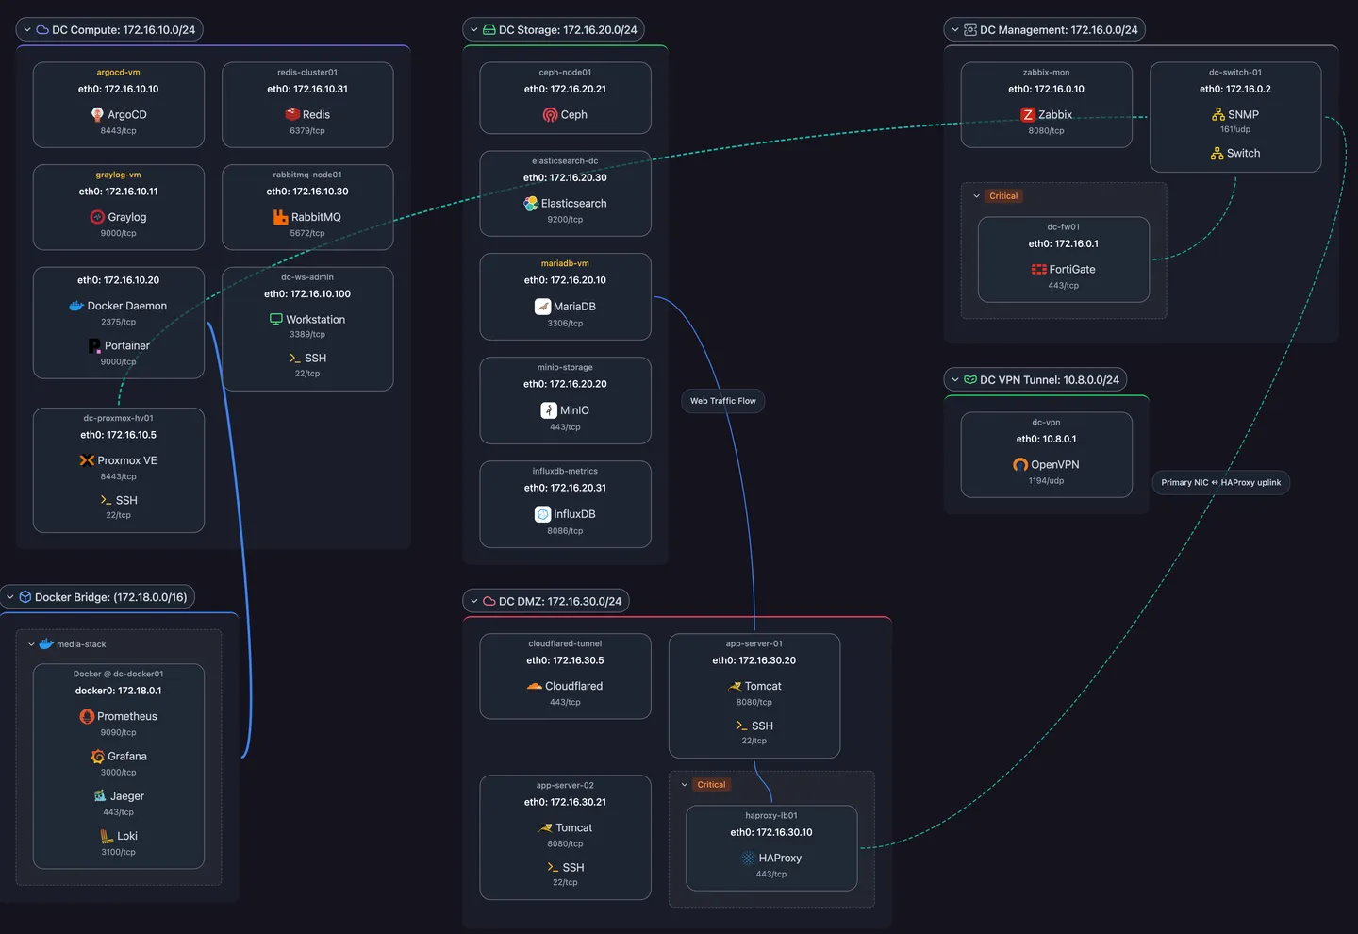Image resolution: width=1358 pixels, height=934 pixels.
Task: Click the Critical tag above dc-fw01
Action: [x=1003, y=196]
